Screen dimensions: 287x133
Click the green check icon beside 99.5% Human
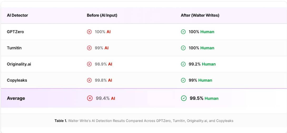pos(184,98)
